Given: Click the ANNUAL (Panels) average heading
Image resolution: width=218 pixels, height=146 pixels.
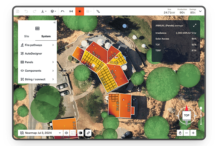Looking at the screenshot, I should pos(169,26).
